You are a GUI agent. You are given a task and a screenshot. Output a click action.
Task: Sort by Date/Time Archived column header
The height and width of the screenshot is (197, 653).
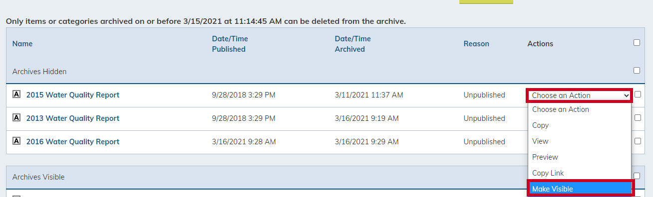pyautogui.click(x=353, y=44)
